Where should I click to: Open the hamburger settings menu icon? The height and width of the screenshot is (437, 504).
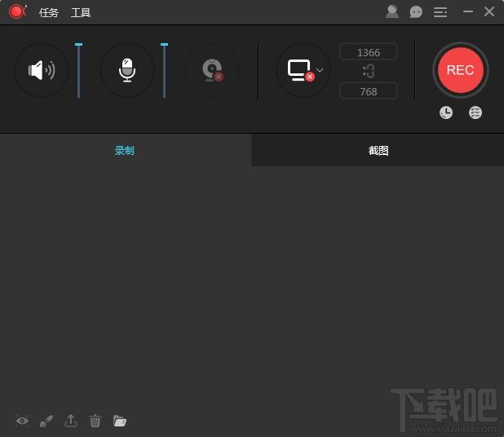tap(440, 12)
